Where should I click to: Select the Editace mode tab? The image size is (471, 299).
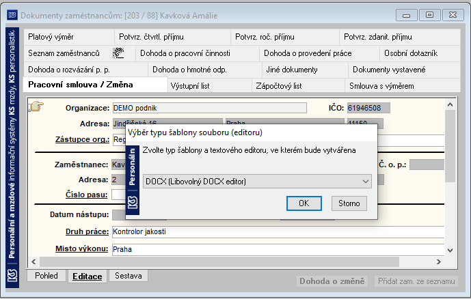tap(88, 276)
